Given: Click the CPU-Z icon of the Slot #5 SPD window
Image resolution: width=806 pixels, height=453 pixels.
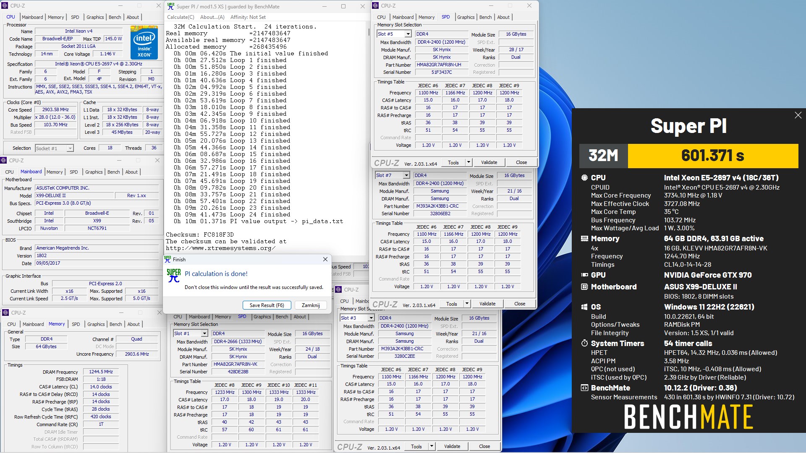Looking at the screenshot, I should pos(376,5).
